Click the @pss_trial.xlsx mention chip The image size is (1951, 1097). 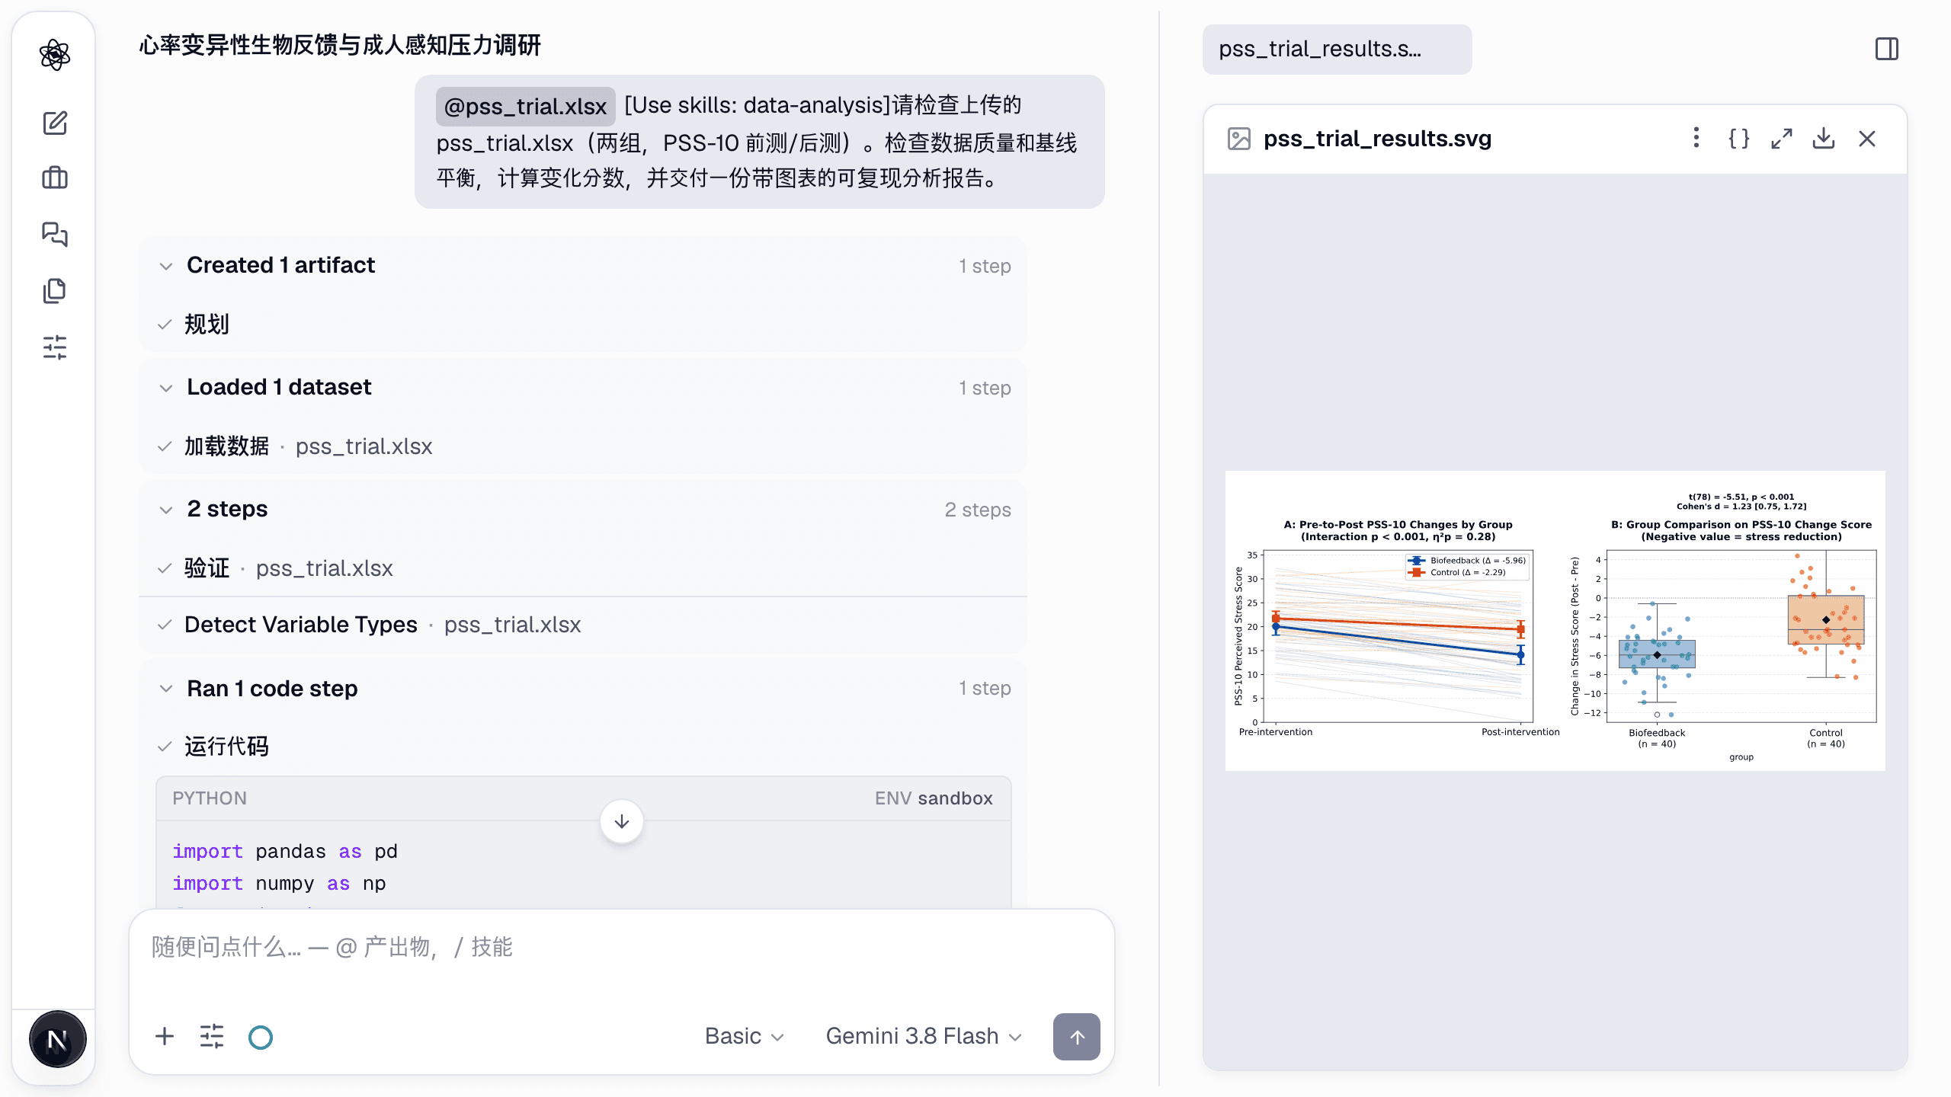tap(525, 106)
